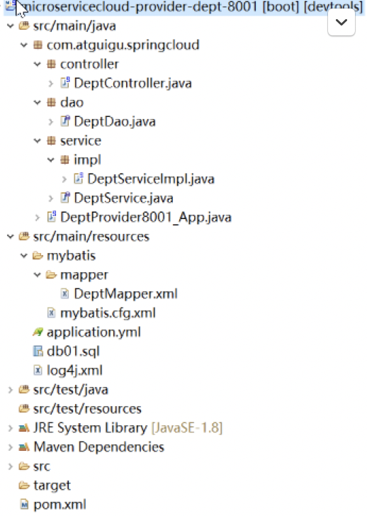Expand the DeptController.java node
Viewport: 367px width, 516px height.
(x=50, y=83)
